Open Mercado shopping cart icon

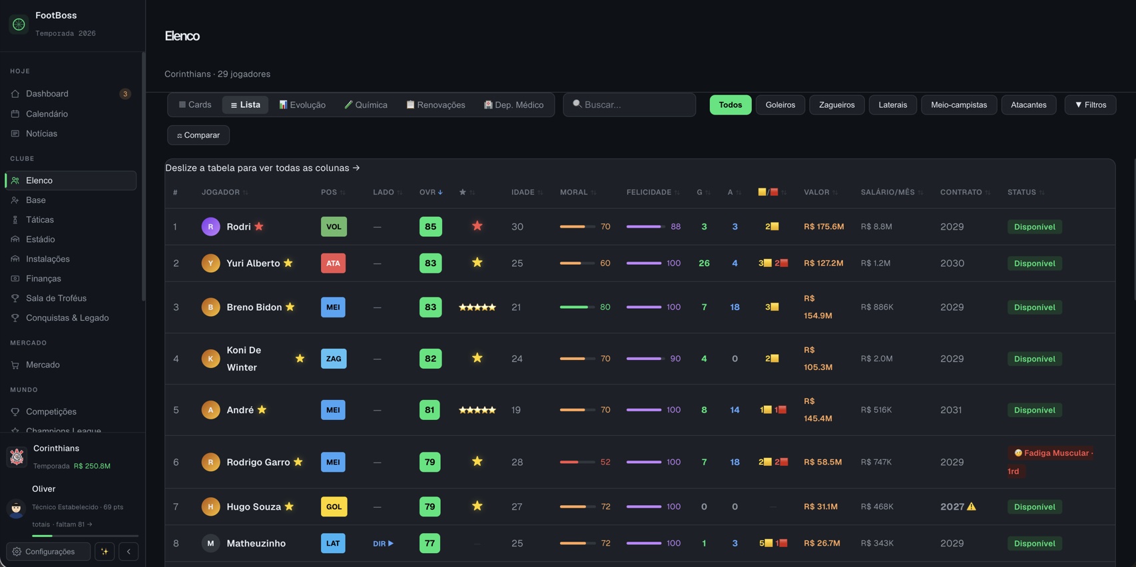click(15, 365)
